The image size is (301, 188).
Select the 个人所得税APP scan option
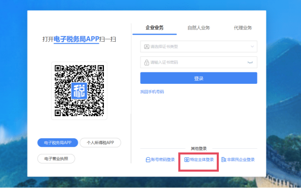coord(100,143)
